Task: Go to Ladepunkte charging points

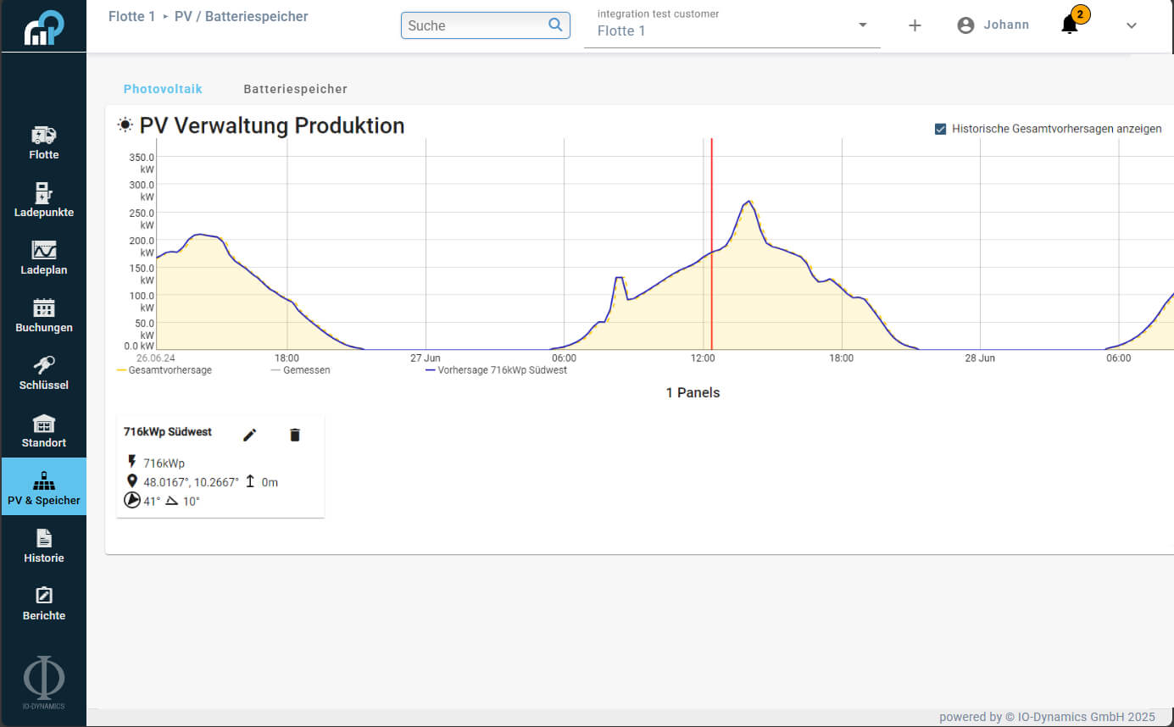Action: coord(43,200)
